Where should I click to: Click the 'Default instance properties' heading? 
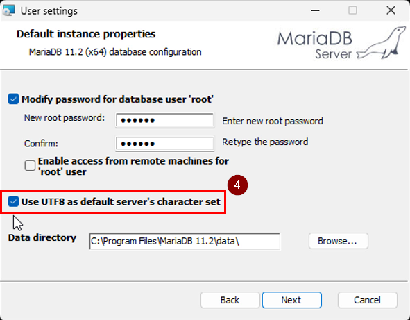86,34
